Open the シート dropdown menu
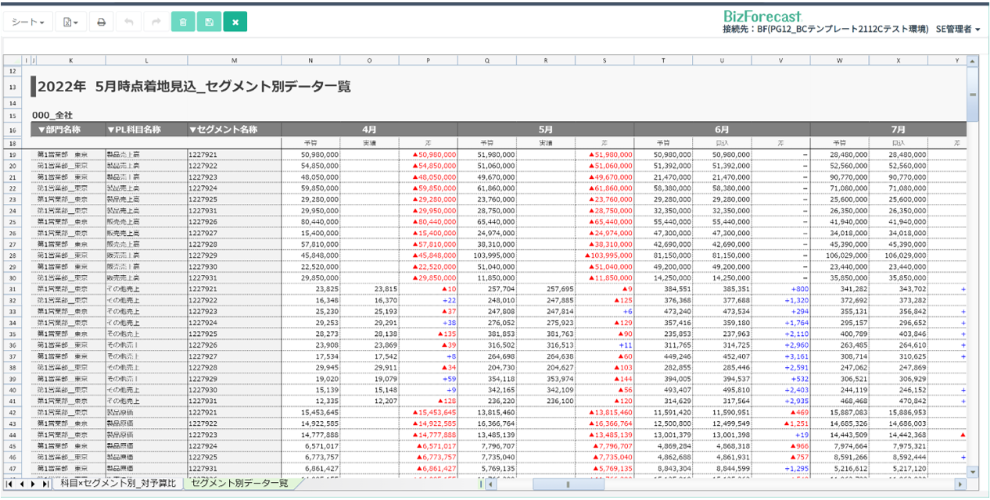Screen dimensions: 990x500 (x=27, y=22)
